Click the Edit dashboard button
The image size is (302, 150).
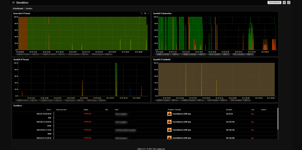point(274,2)
